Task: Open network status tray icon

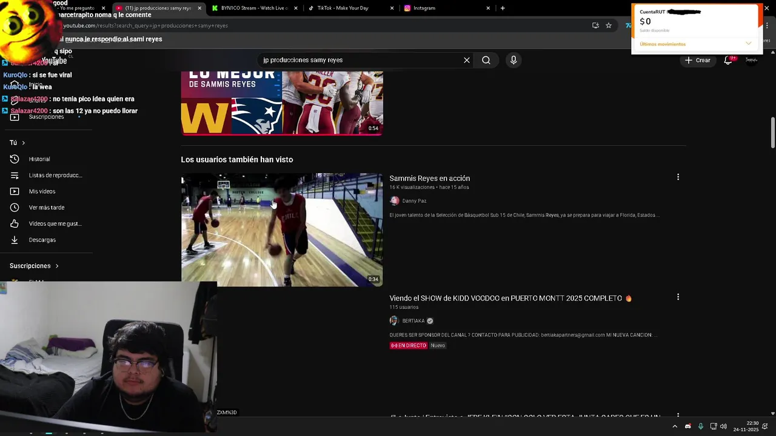Action: (713, 426)
